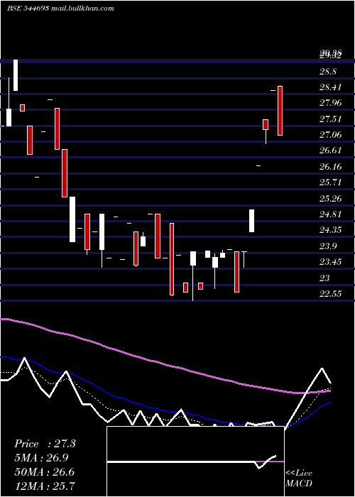Screen dimensions: 355x497
Task: Click the 24.35 price level label
Action: [x=330, y=230]
